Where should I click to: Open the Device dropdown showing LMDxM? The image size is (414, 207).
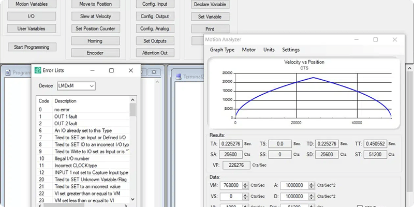pos(76,86)
